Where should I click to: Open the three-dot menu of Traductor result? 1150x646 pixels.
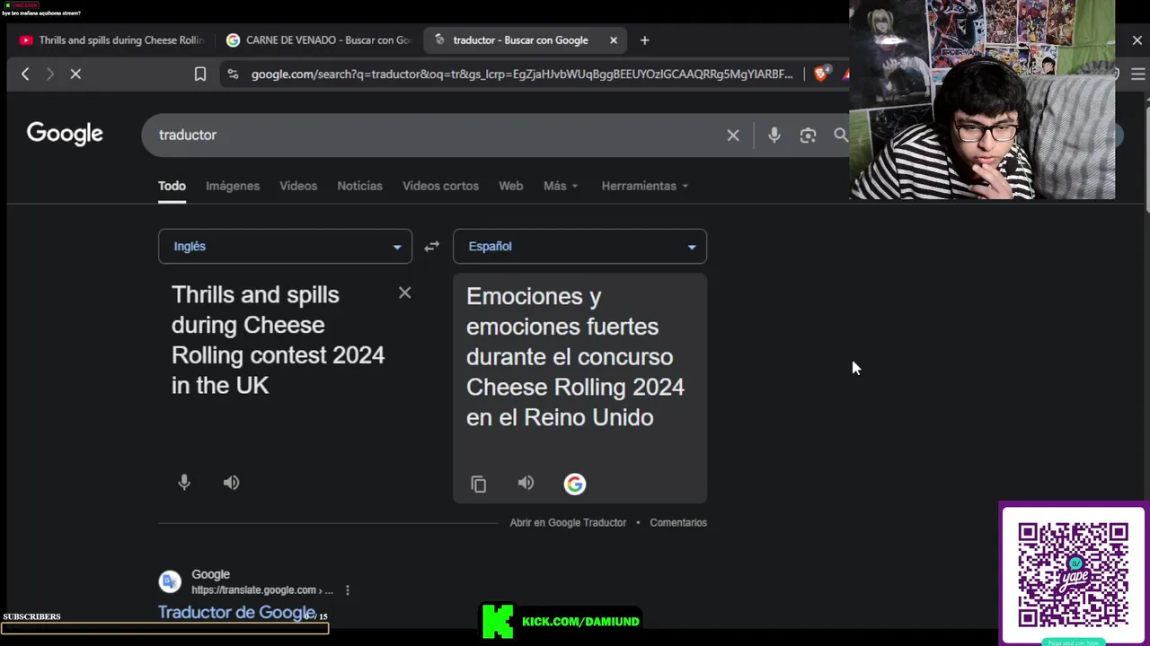pyautogui.click(x=347, y=590)
